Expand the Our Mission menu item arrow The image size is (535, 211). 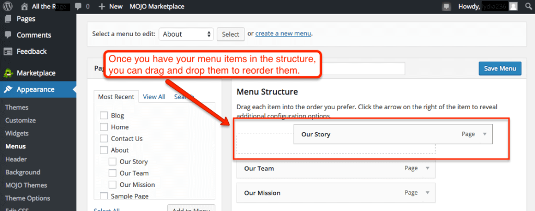pos(427,193)
